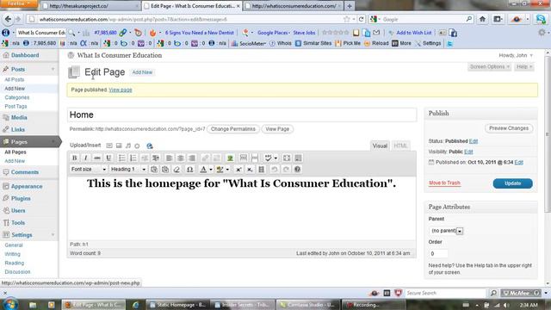The width and height of the screenshot is (551, 310).
Task: Open the Howdy, John user menu
Action: tap(516, 55)
